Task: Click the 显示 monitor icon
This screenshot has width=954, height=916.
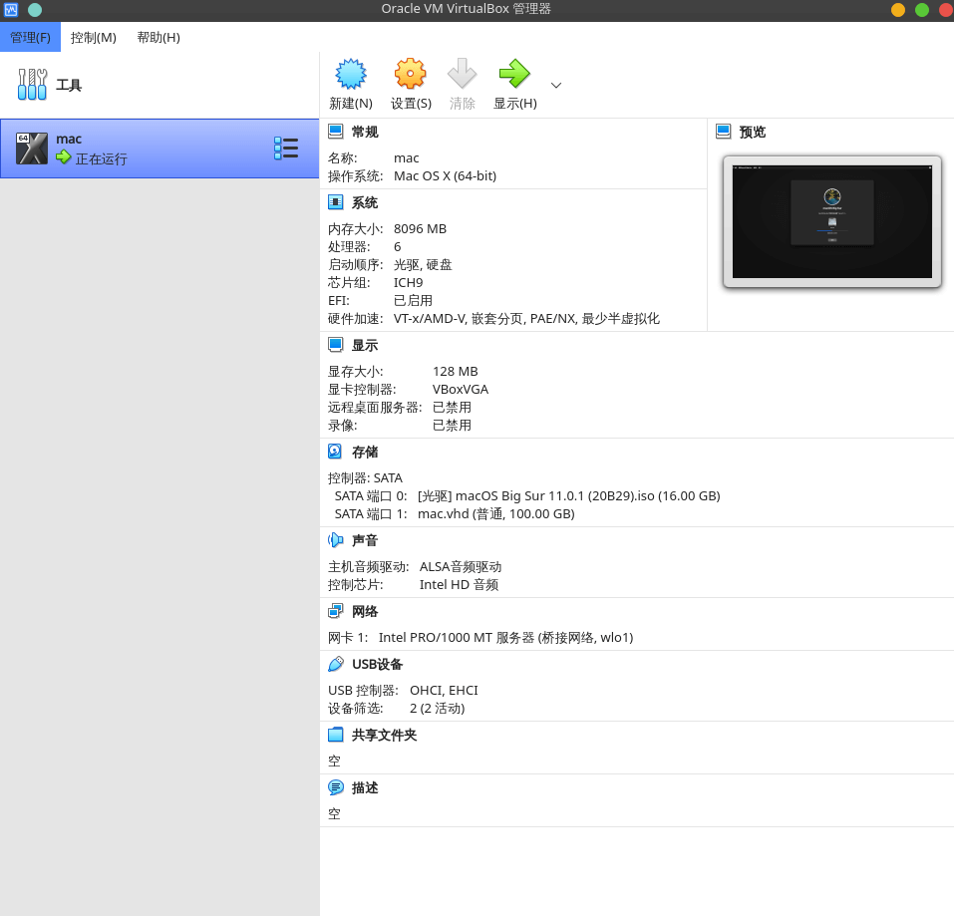Action: pos(335,345)
